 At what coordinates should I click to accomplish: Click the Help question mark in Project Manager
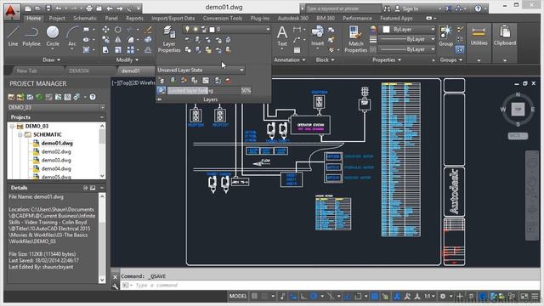[93, 97]
